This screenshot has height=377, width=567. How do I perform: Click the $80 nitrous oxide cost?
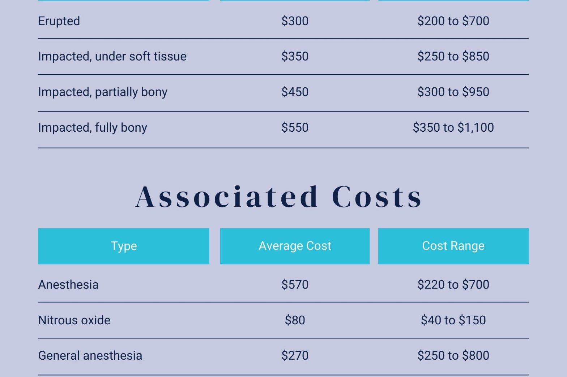click(x=295, y=320)
